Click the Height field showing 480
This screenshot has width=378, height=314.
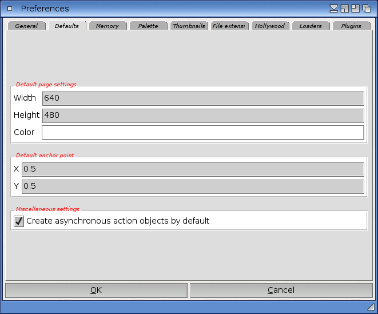[x=202, y=116]
